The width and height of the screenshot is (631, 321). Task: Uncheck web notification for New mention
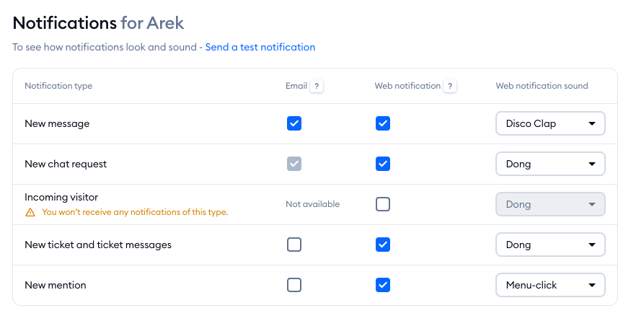(x=383, y=285)
